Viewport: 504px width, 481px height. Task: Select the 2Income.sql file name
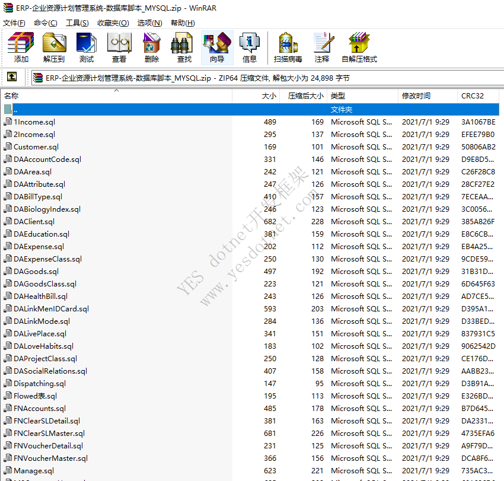[x=34, y=135]
